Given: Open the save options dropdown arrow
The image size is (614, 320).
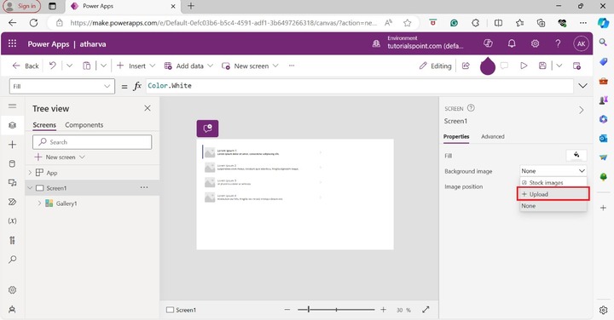Looking at the screenshot, I should 559,66.
